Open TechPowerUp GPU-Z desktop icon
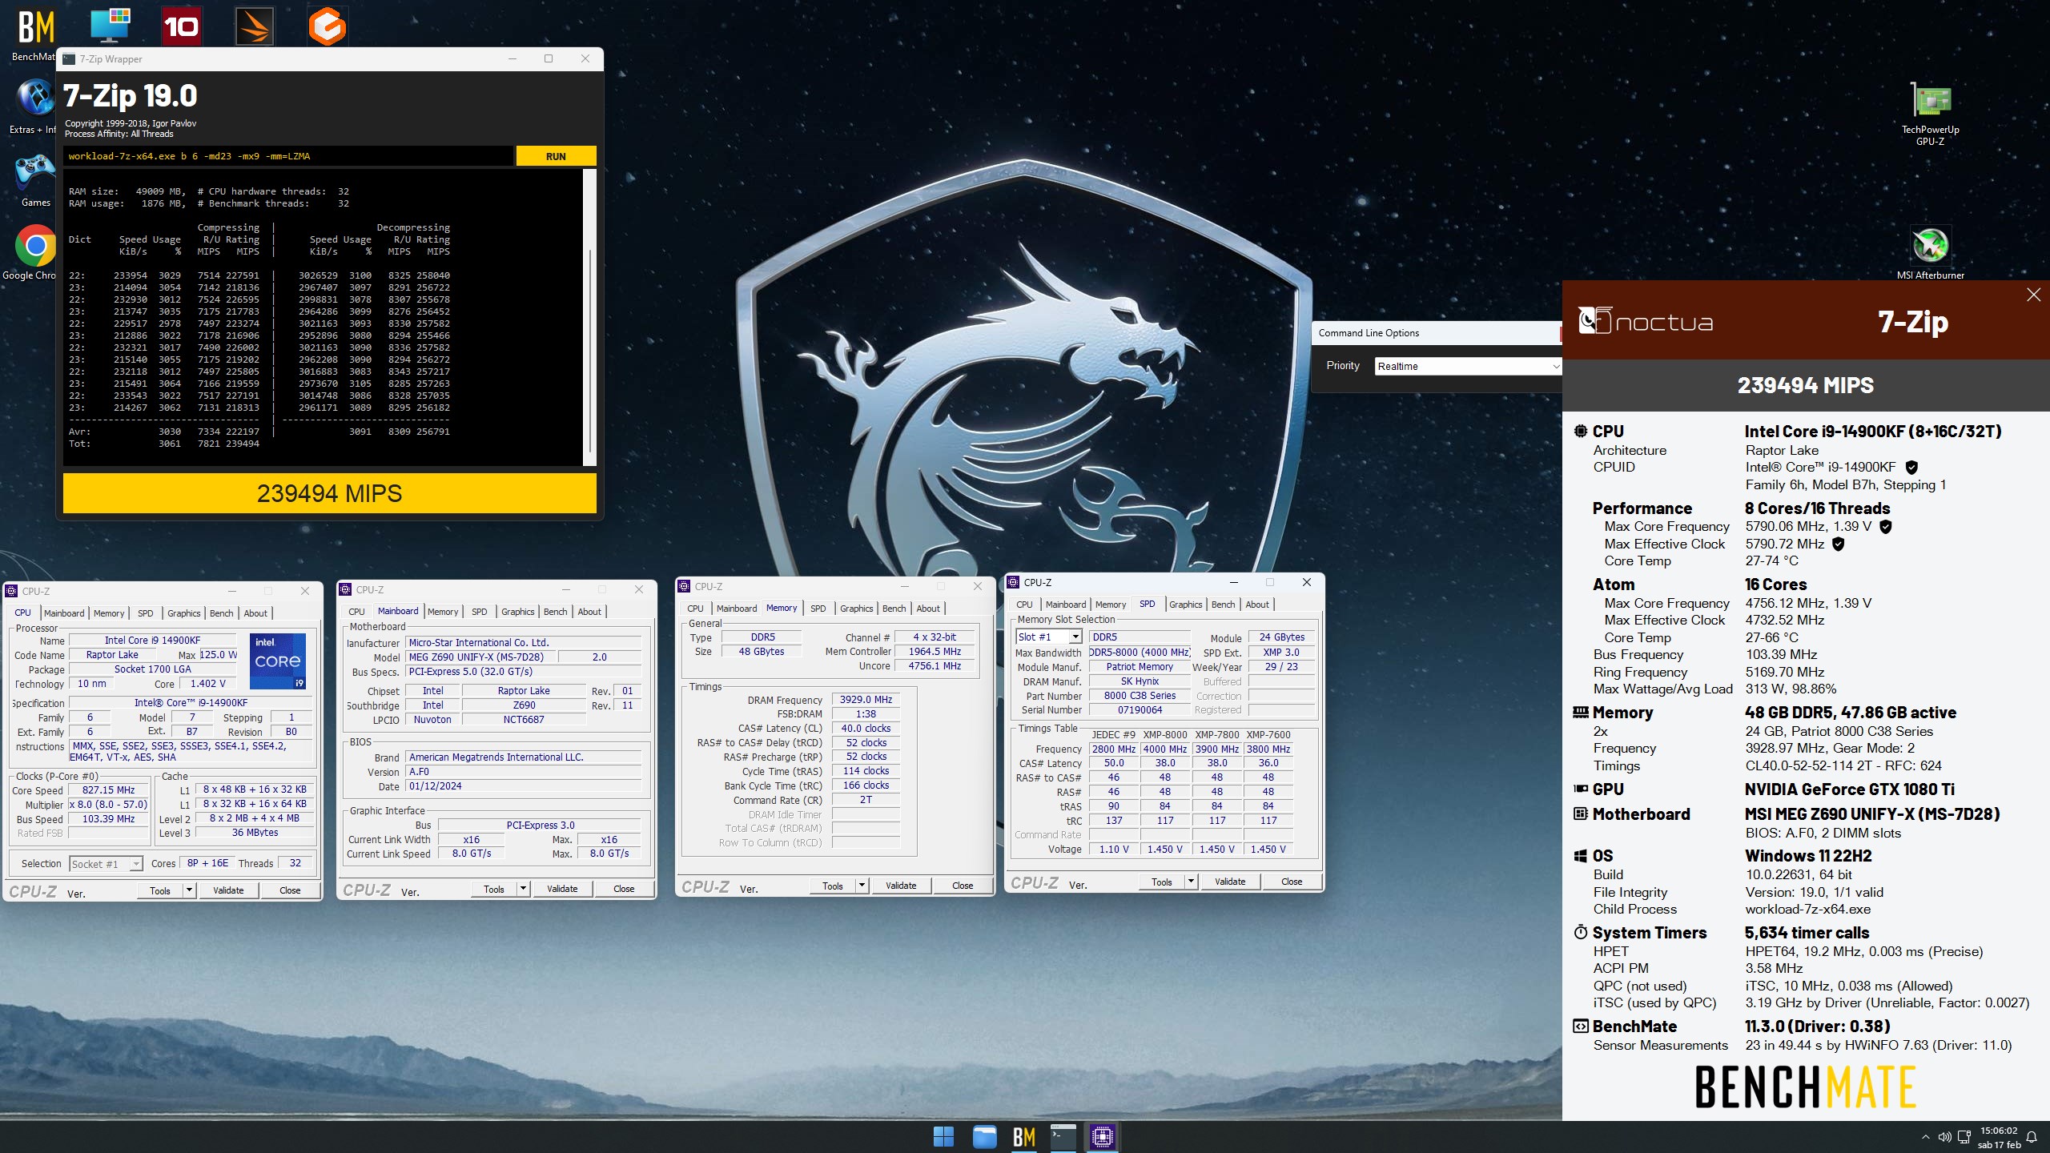Image resolution: width=2050 pixels, height=1153 pixels. coord(1930,113)
